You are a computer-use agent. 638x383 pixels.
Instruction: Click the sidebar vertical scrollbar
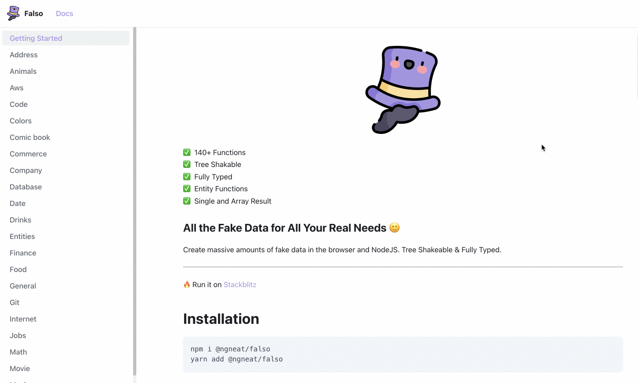pyautogui.click(x=134, y=202)
